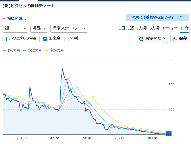Click the 保存 button label
191x144 pixels.
[183, 38]
